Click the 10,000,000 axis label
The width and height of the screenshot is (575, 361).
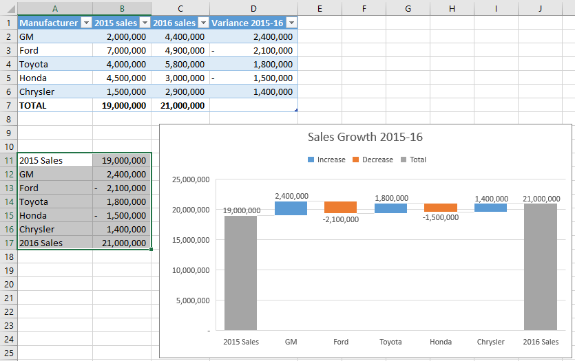(191, 270)
